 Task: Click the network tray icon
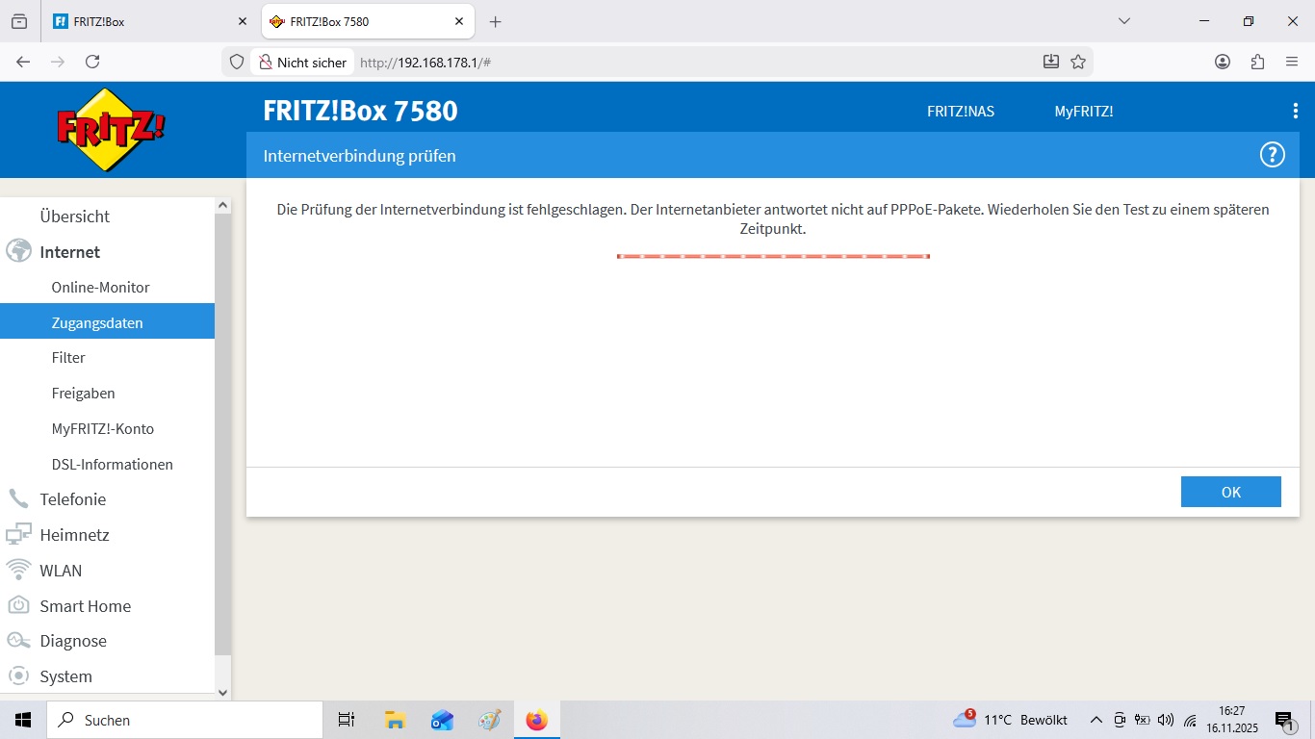coord(1190,720)
